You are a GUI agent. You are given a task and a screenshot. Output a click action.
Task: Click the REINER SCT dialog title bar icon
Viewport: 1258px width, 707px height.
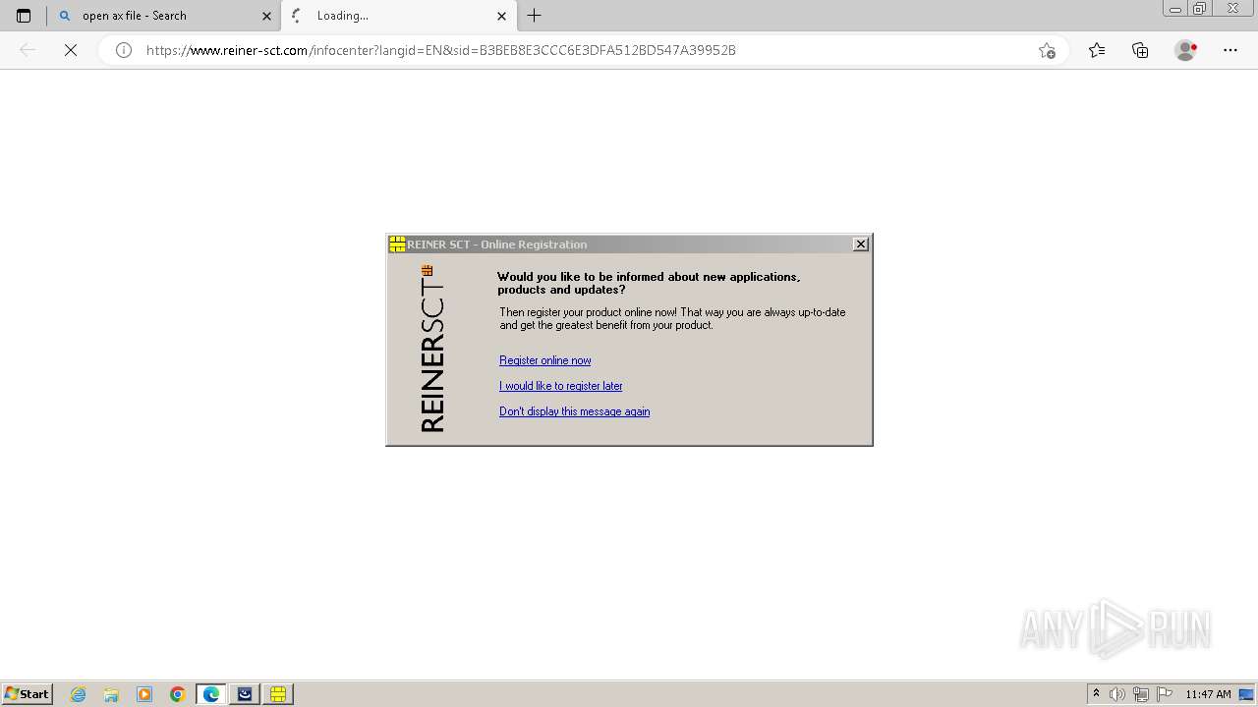pos(397,245)
